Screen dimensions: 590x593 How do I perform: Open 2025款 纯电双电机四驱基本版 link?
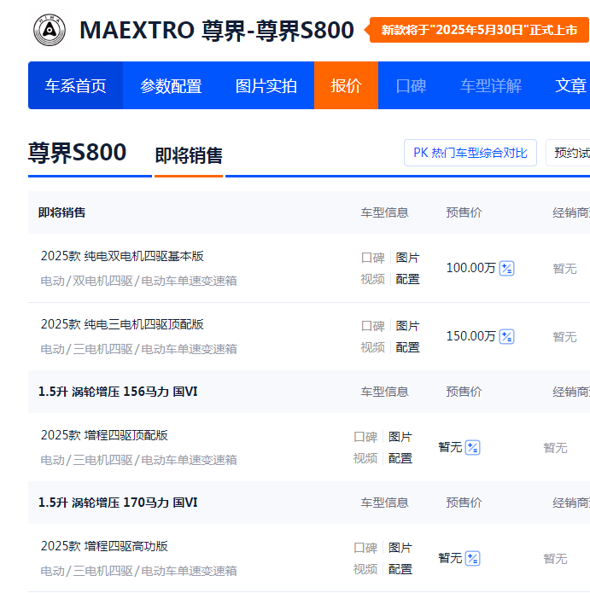click(122, 256)
